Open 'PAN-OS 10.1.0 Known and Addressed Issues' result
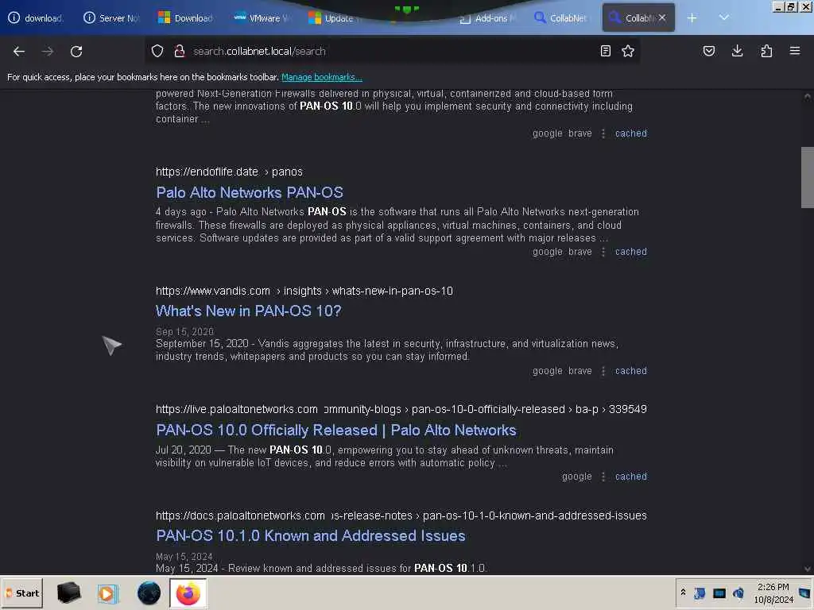 311,536
